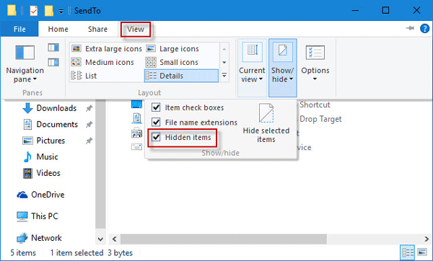Click the navigation pane vertical scrollbar
This screenshot has height=261, width=433.
tap(100, 164)
